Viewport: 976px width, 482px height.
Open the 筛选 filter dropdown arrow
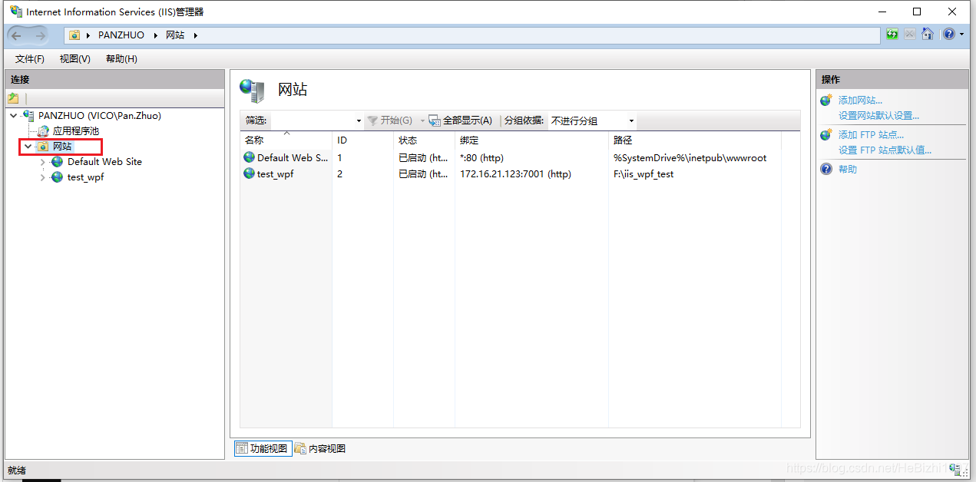359,121
